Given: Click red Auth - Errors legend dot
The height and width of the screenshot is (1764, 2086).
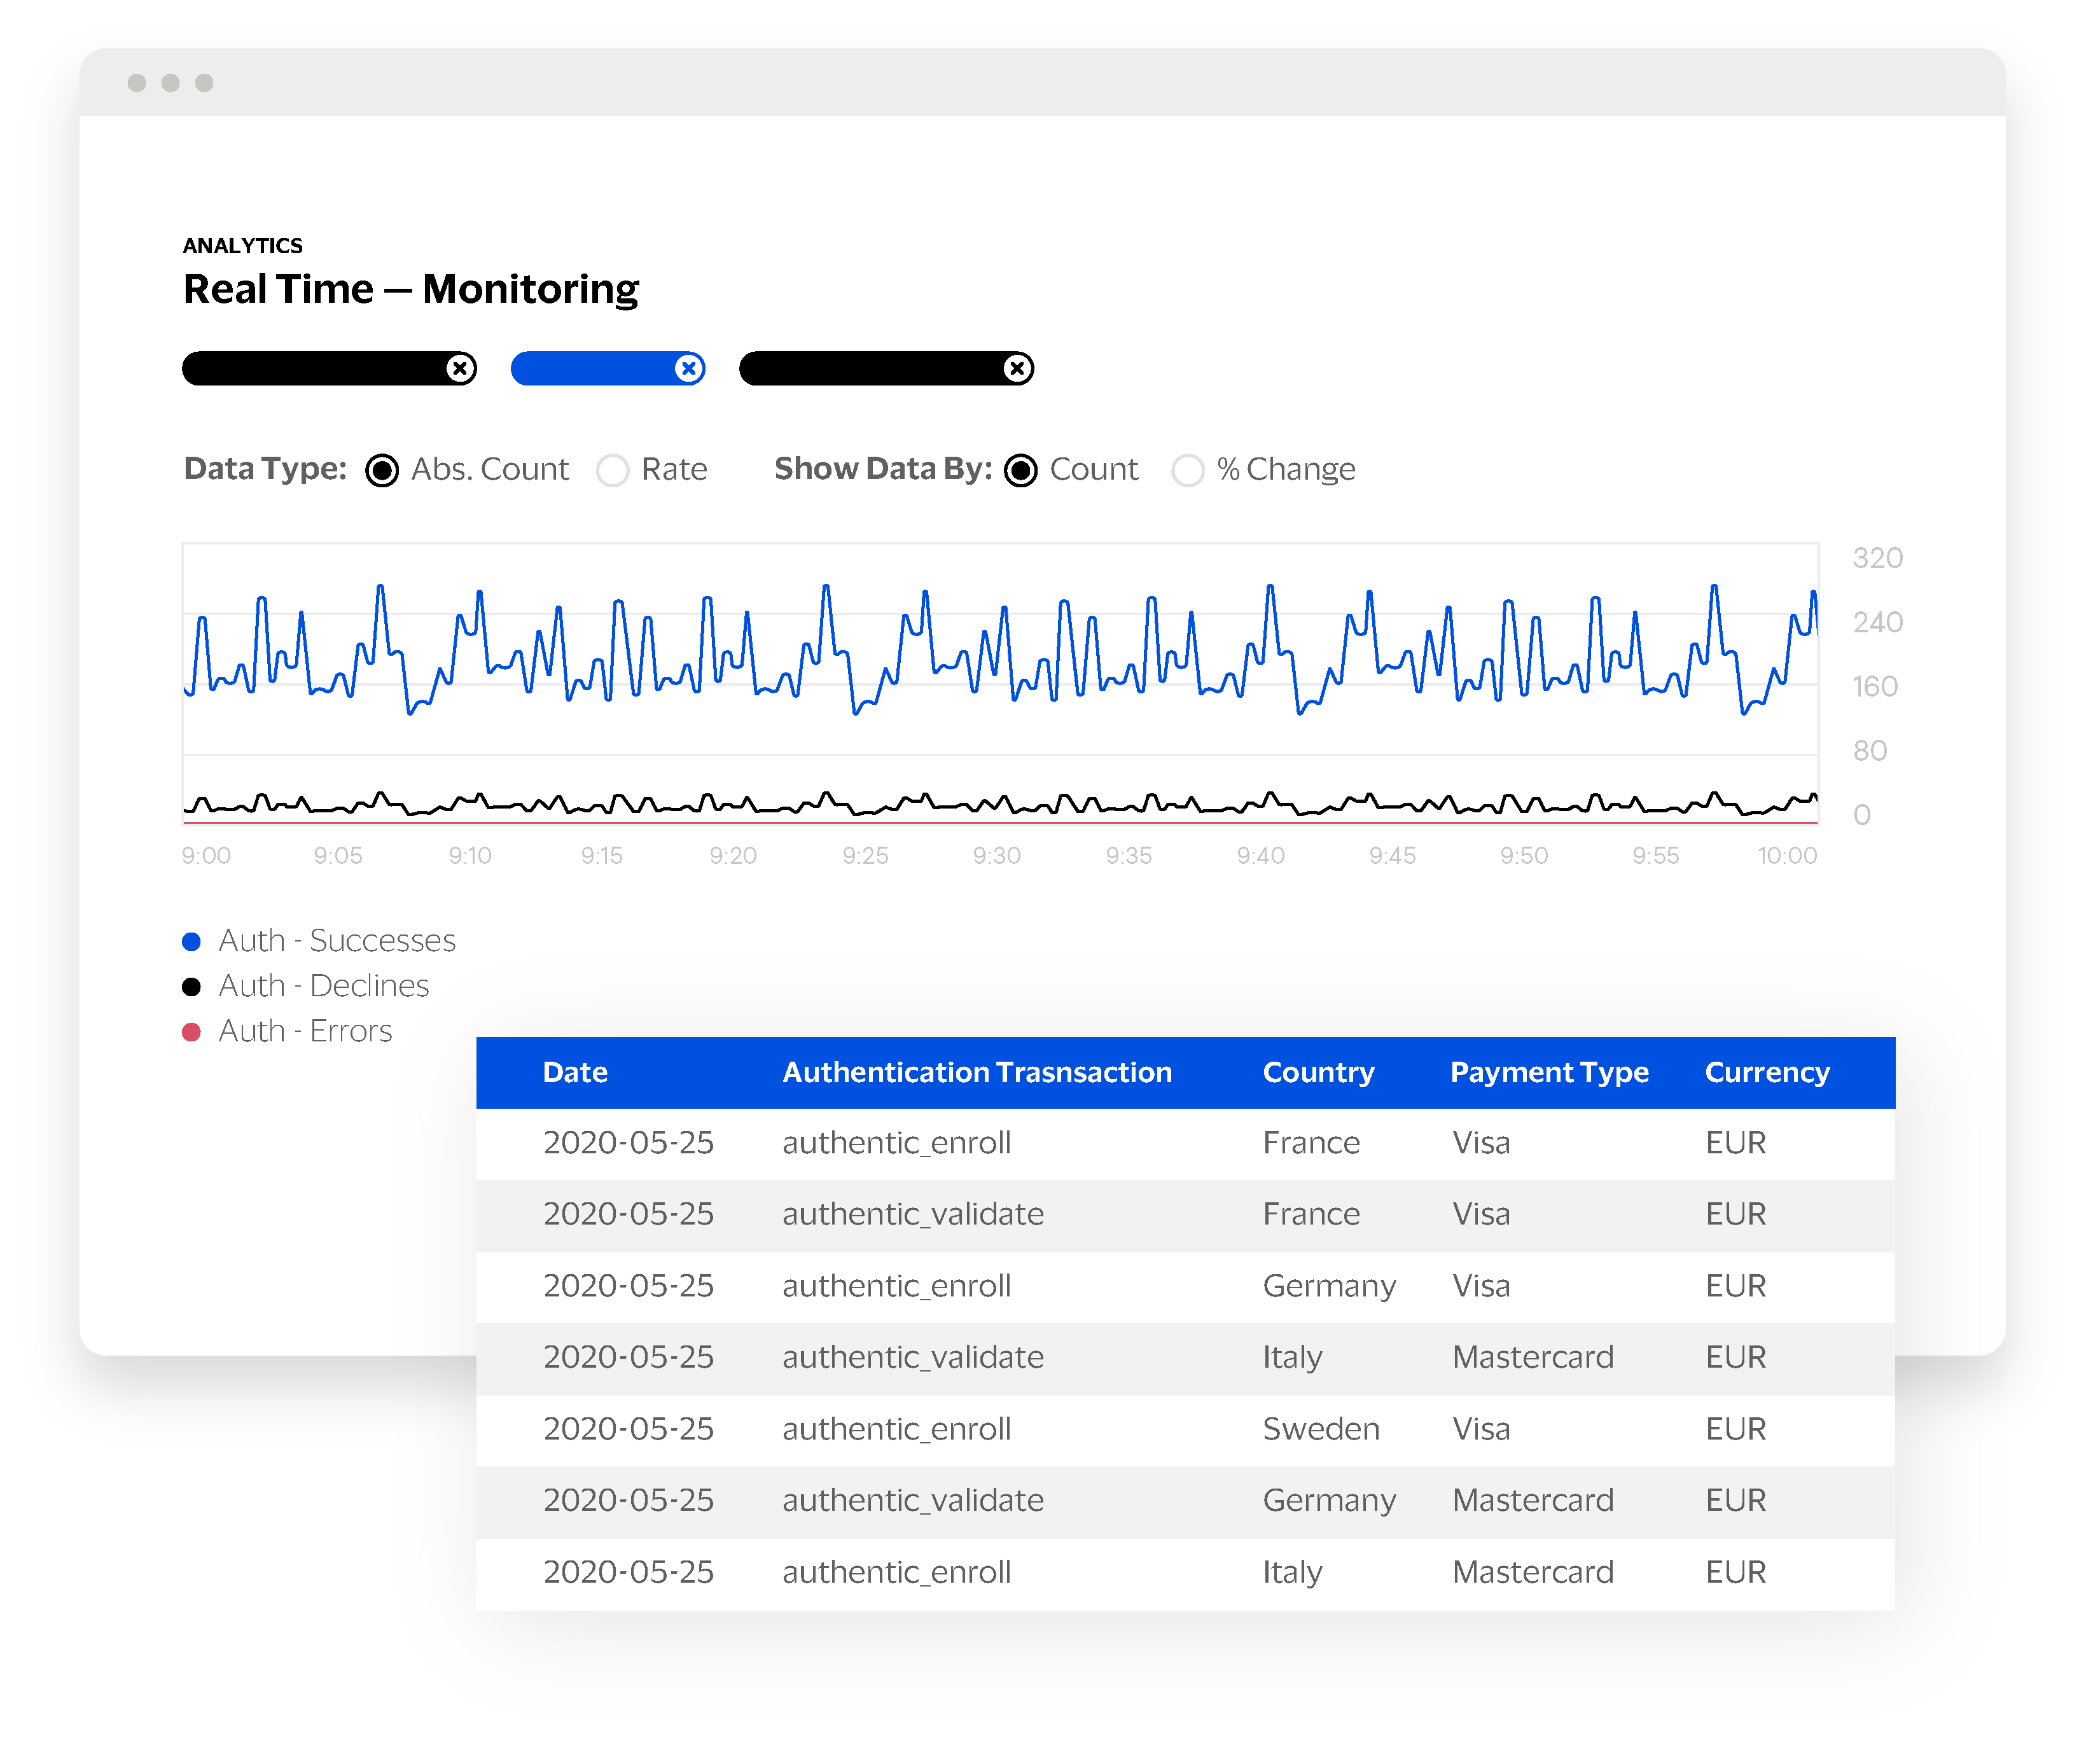Looking at the screenshot, I should click(x=192, y=1032).
